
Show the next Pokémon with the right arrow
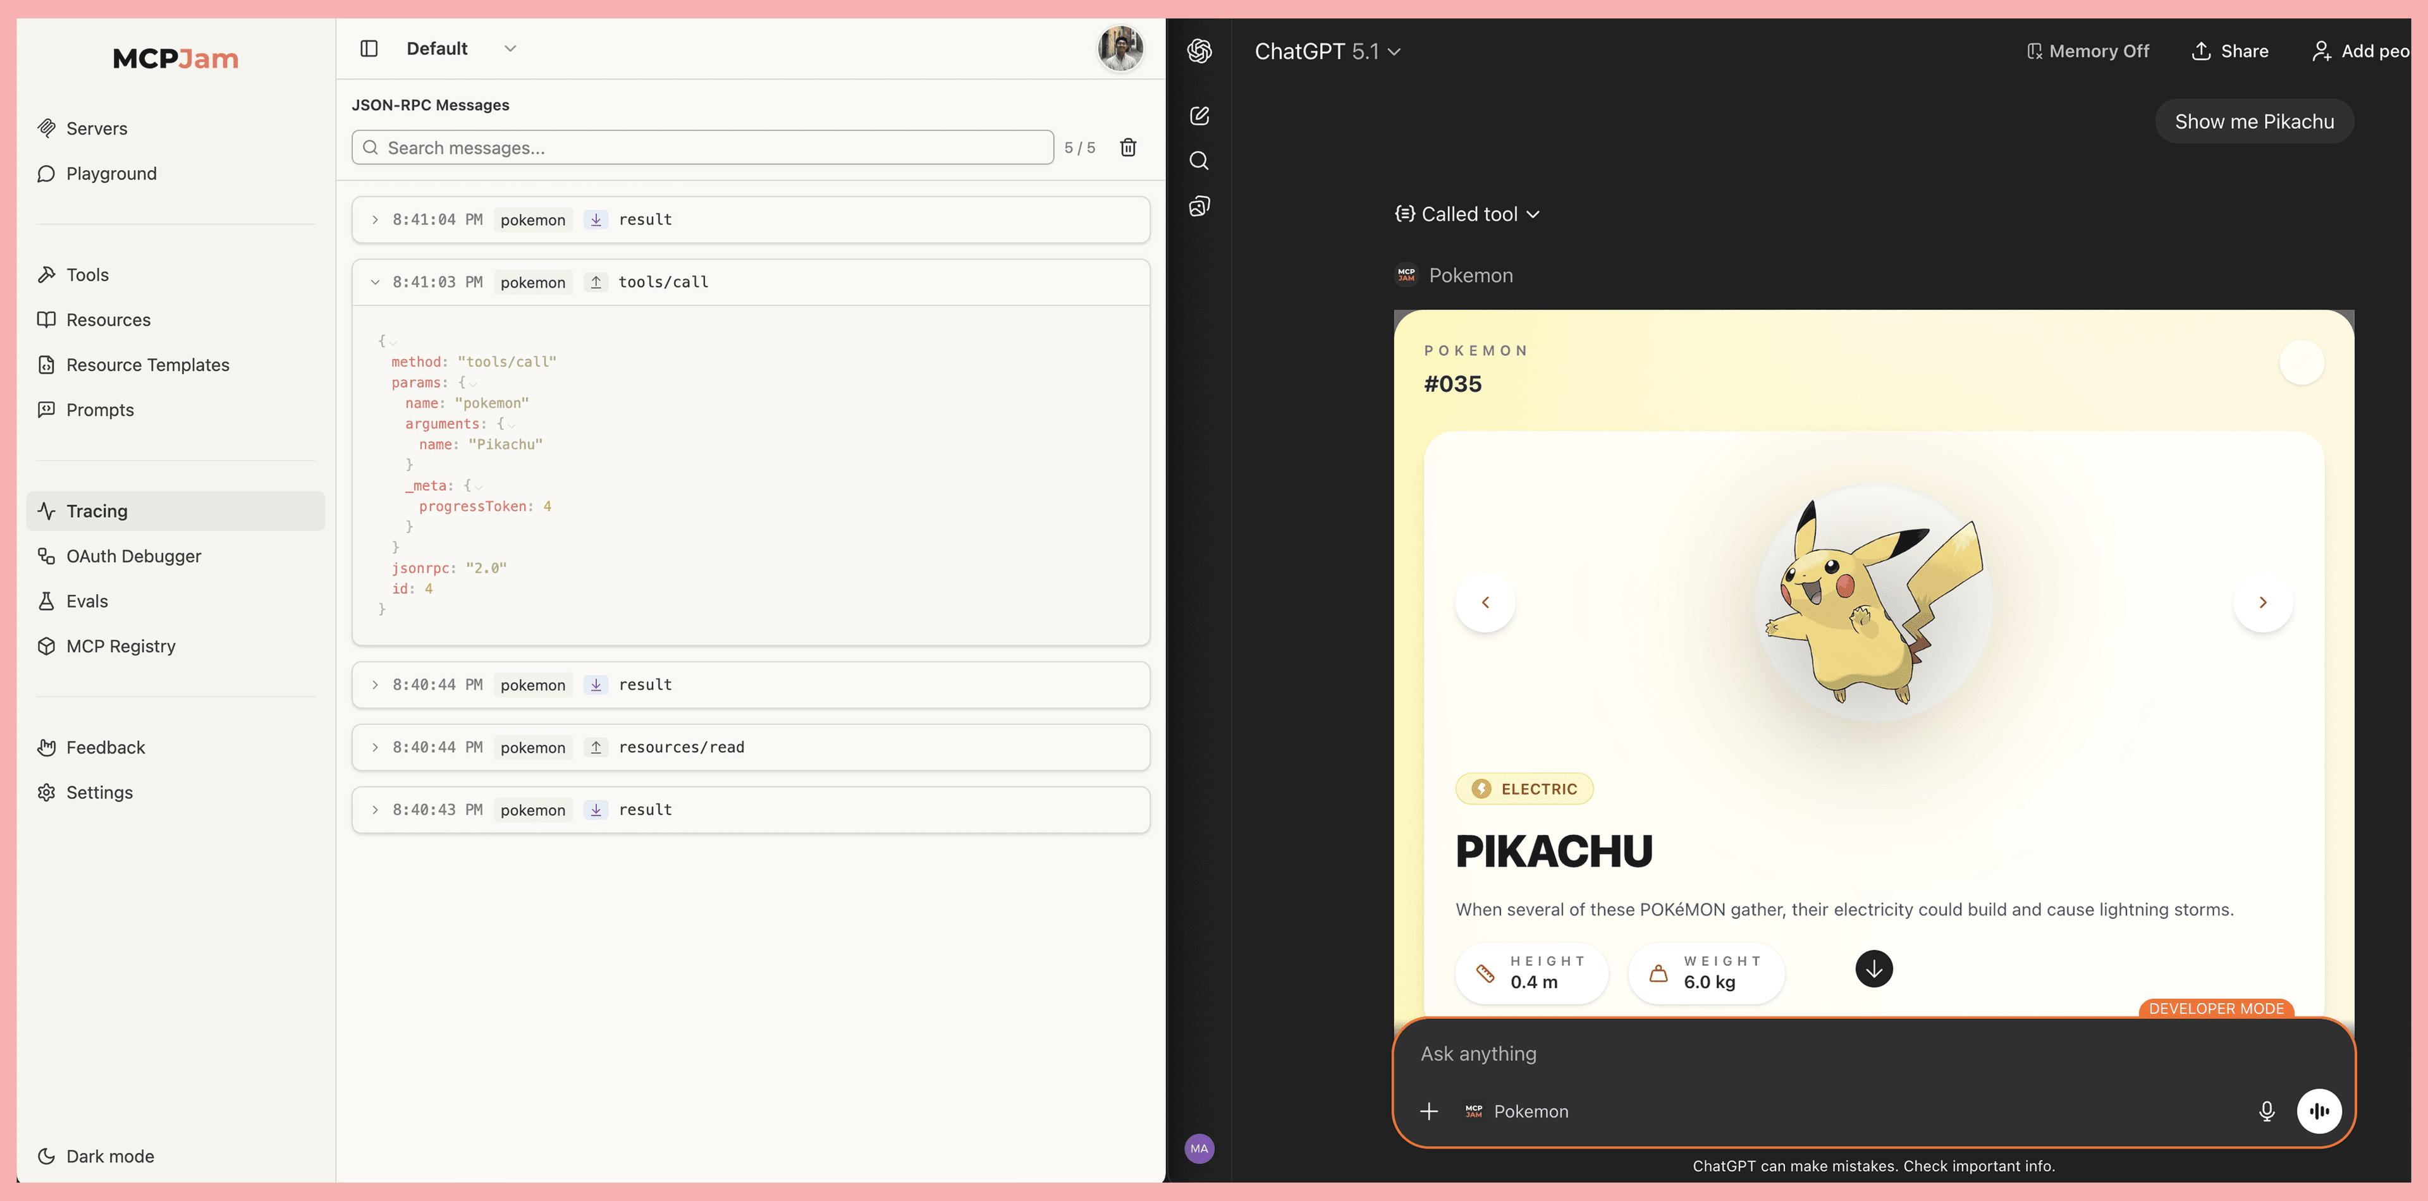[2263, 602]
